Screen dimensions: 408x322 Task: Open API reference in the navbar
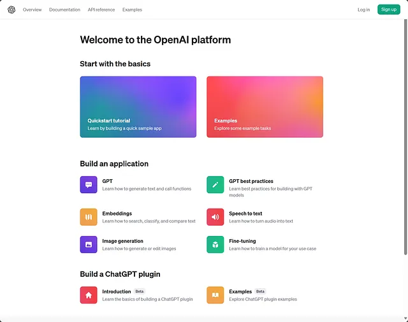tap(101, 10)
